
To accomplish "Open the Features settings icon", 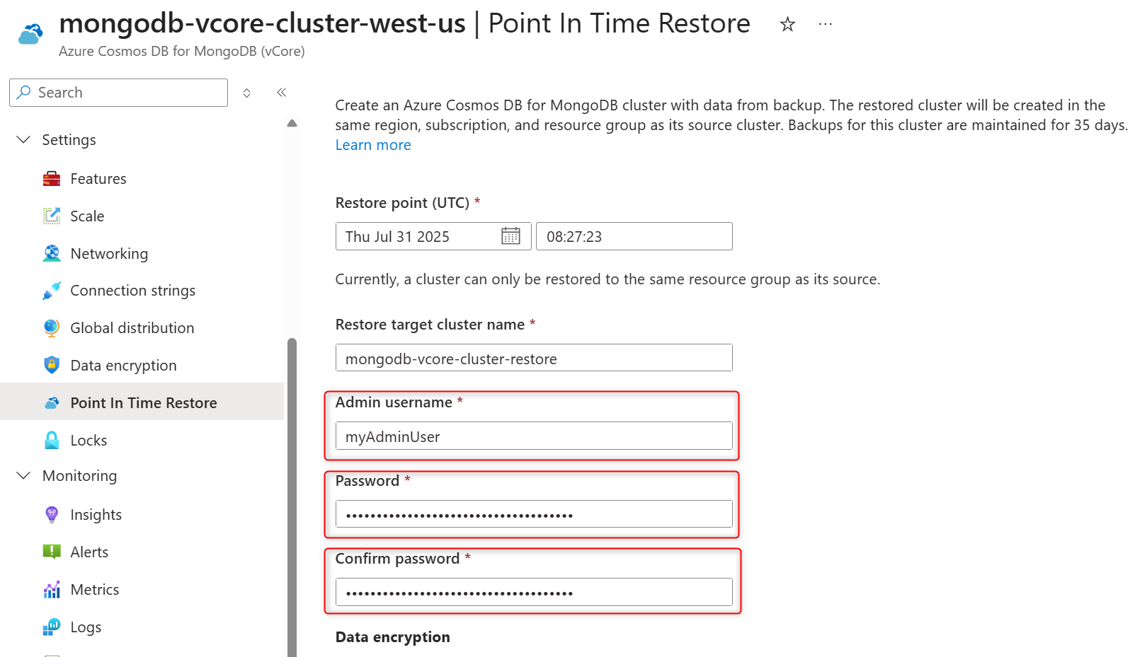I will tap(52, 179).
